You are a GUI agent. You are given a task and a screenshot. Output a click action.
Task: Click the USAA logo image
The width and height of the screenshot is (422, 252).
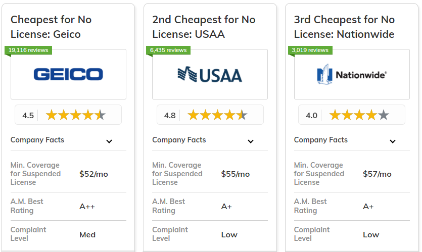(x=210, y=75)
